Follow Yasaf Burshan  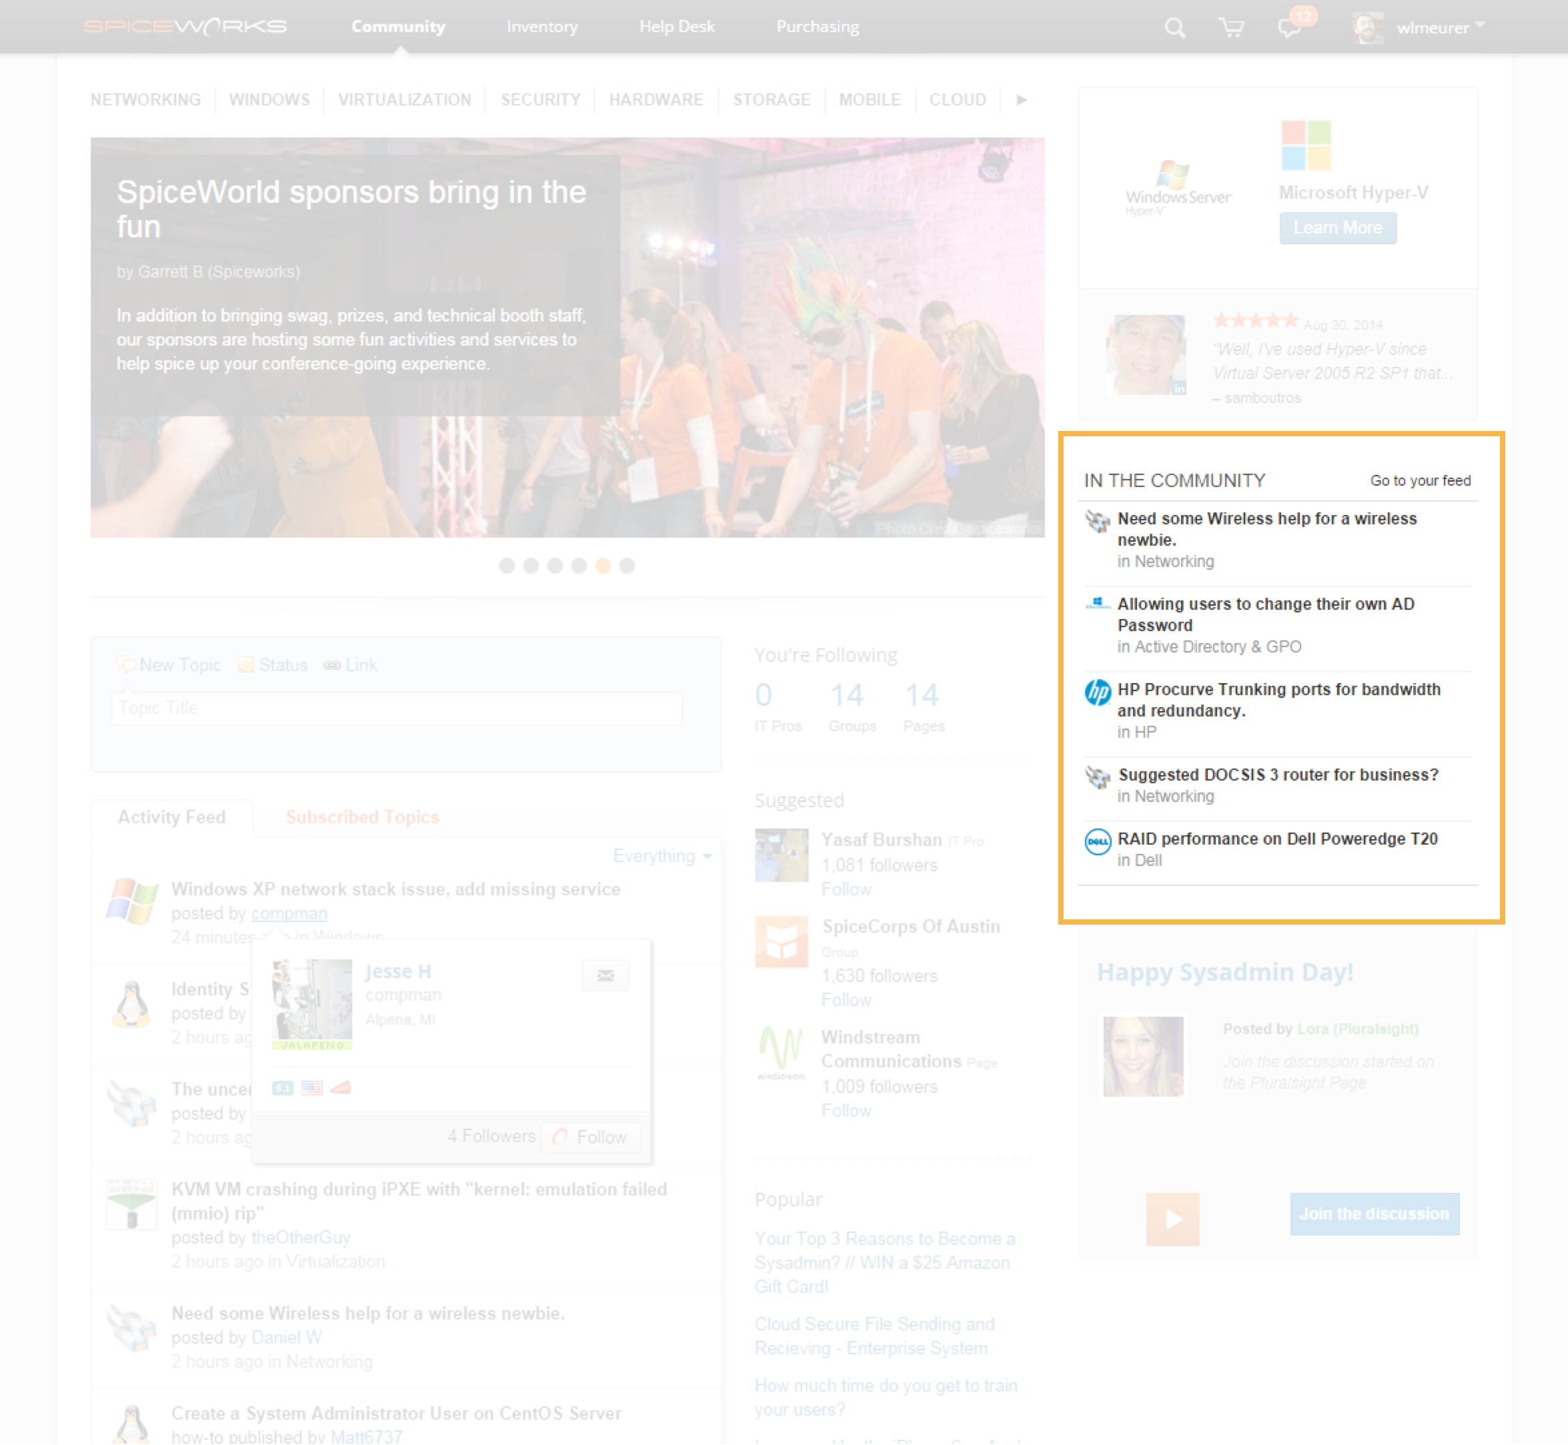tap(845, 889)
